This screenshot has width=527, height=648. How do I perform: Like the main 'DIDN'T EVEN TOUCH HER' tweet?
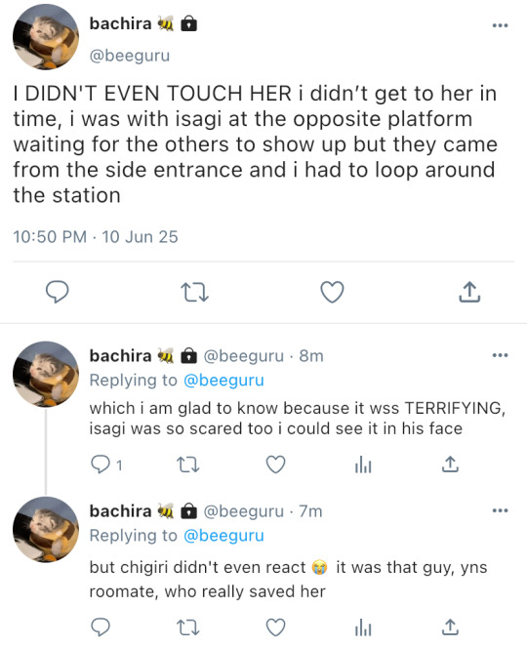tap(333, 292)
